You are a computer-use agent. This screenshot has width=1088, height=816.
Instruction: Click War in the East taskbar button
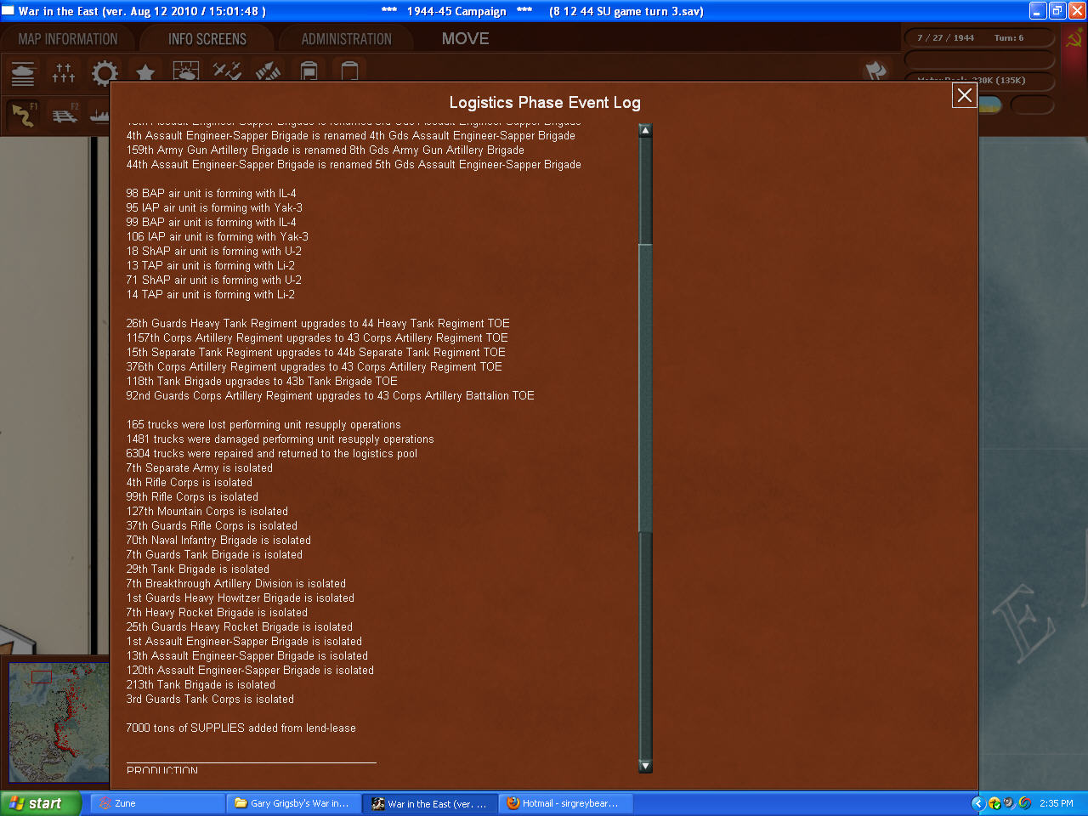click(x=430, y=803)
